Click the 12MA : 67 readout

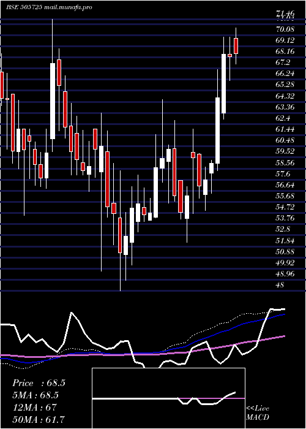(x=34, y=408)
